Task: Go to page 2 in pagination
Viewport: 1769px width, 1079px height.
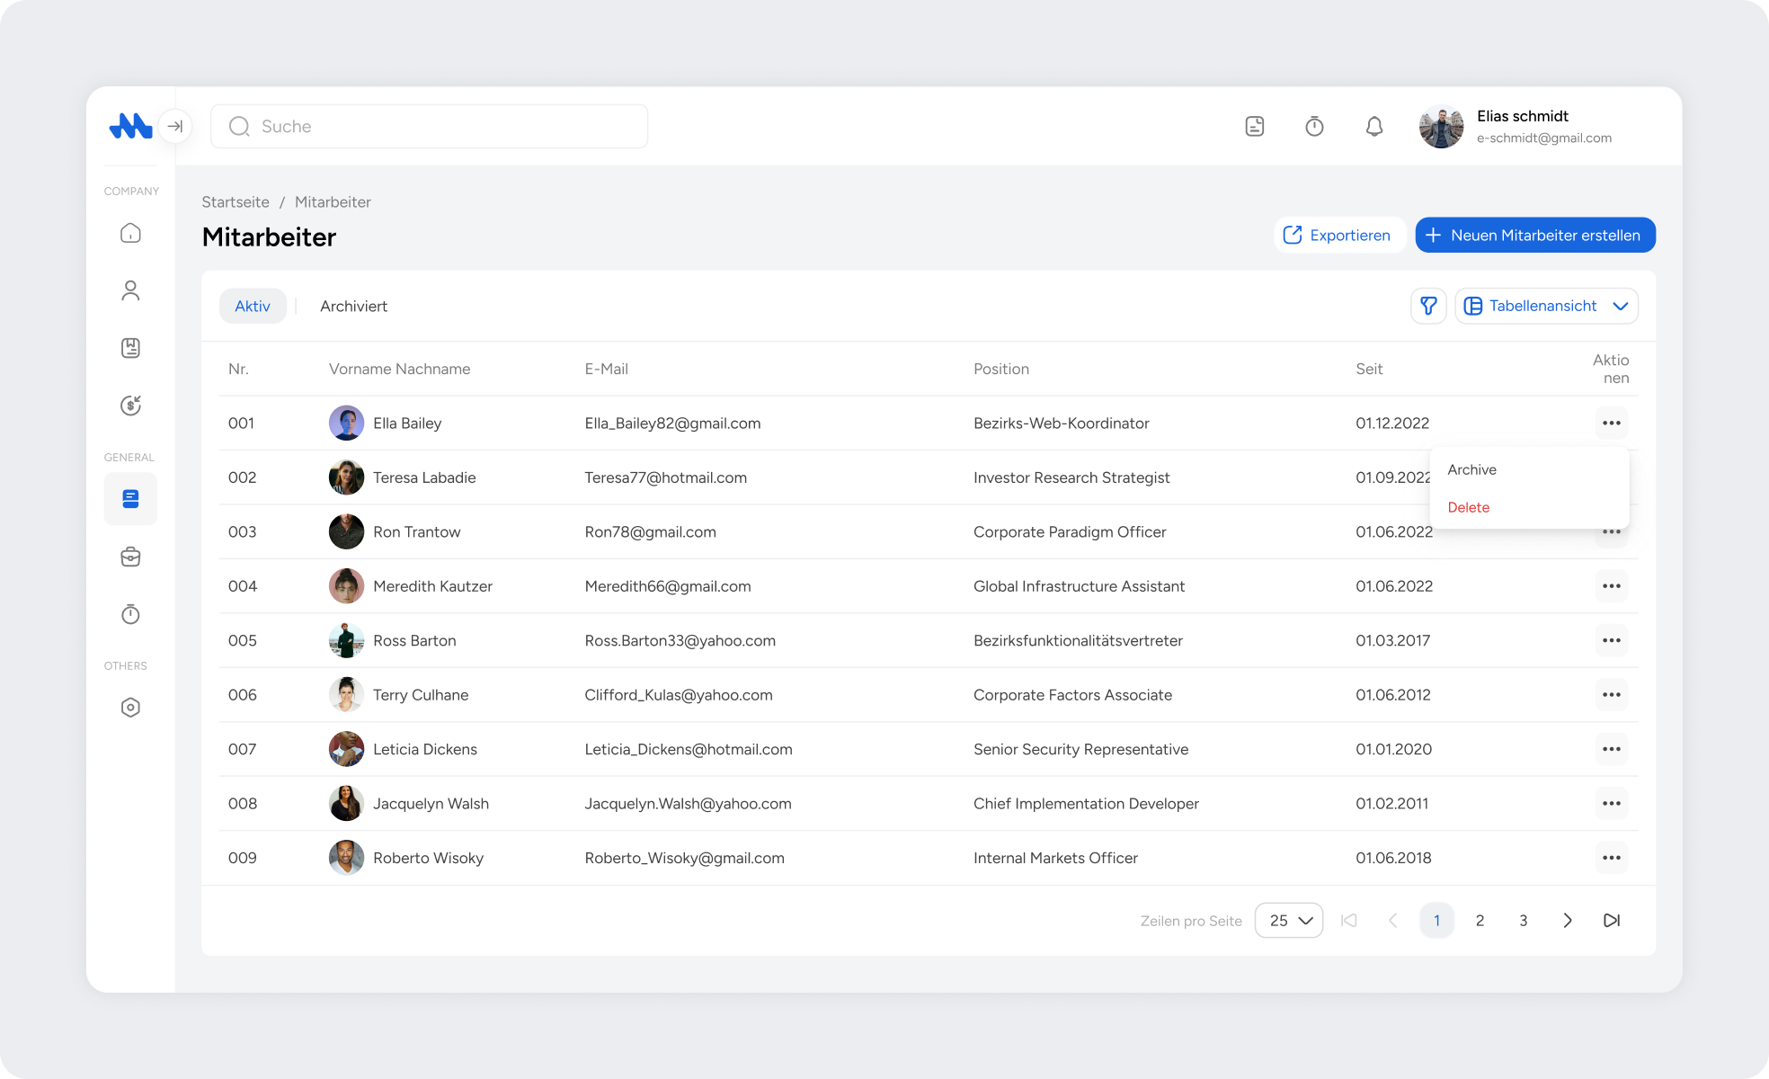Action: point(1480,921)
